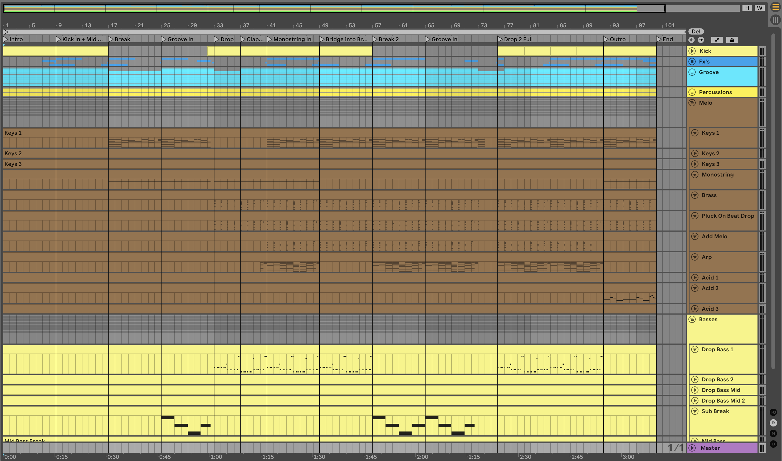This screenshot has height=461, width=782.
Task: Switch to Session view using vertical bars icon
Action: (x=776, y=20)
